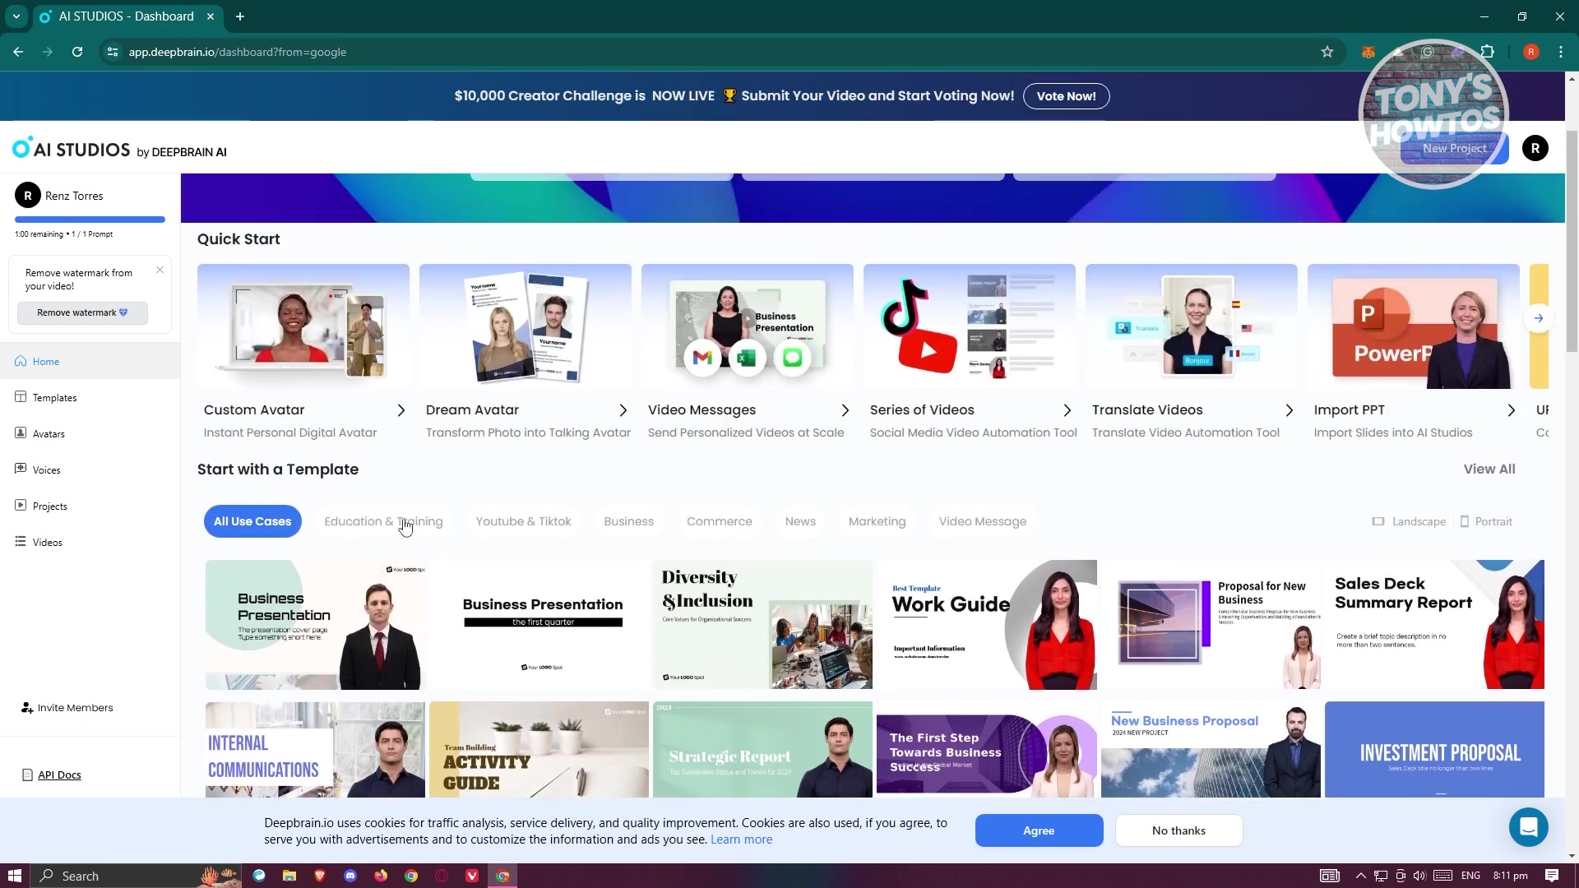Select the Commerce filter tab
Screen dimensions: 1579x888
pos(719,521)
